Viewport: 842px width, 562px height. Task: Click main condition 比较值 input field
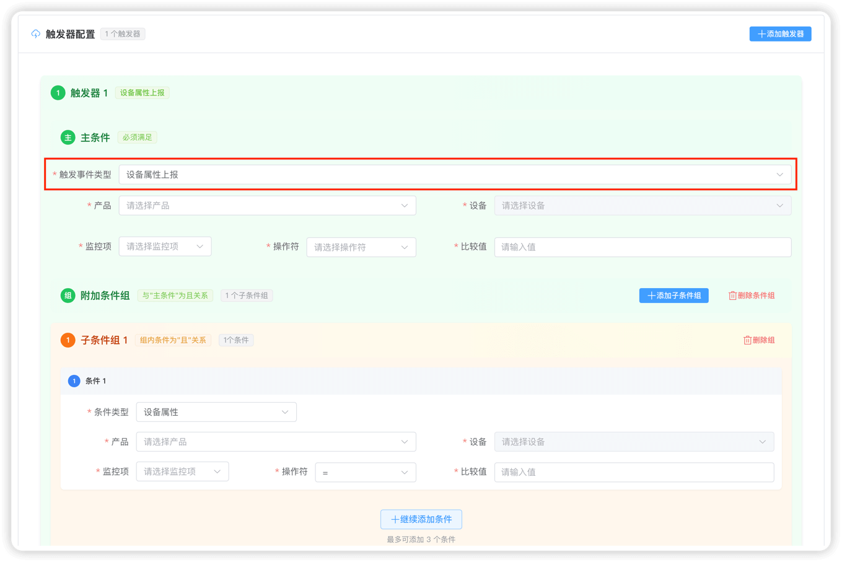[x=642, y=247]
